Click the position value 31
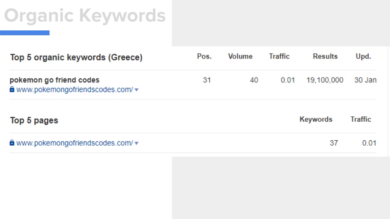390x219 pixels. pyautogui.click(x=207, y=80)
